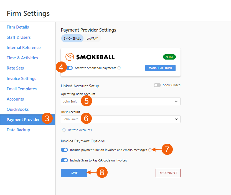
Task: Open Invoice Settings section
Action: click(x=22, y=79)
